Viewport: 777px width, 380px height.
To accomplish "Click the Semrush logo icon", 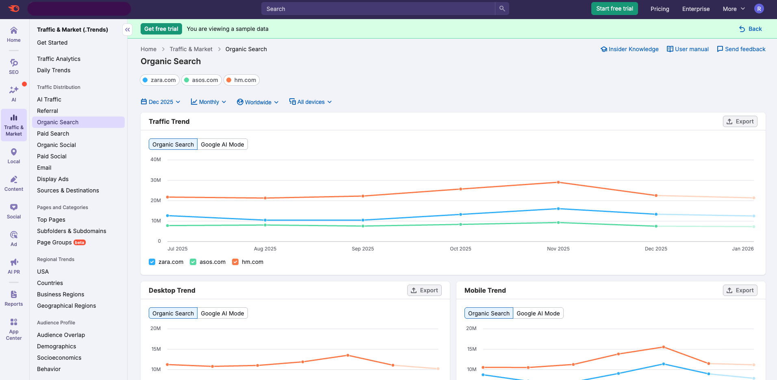I will (14, 9).
